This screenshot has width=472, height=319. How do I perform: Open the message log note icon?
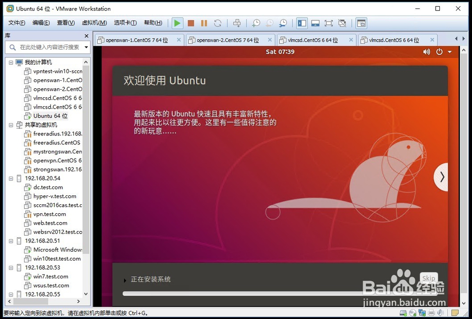point(455,313)
